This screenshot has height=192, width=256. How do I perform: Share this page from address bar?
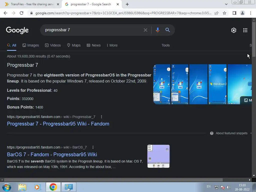click(216, 13)
